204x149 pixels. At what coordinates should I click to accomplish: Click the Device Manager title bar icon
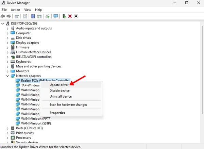click(3, 3)
